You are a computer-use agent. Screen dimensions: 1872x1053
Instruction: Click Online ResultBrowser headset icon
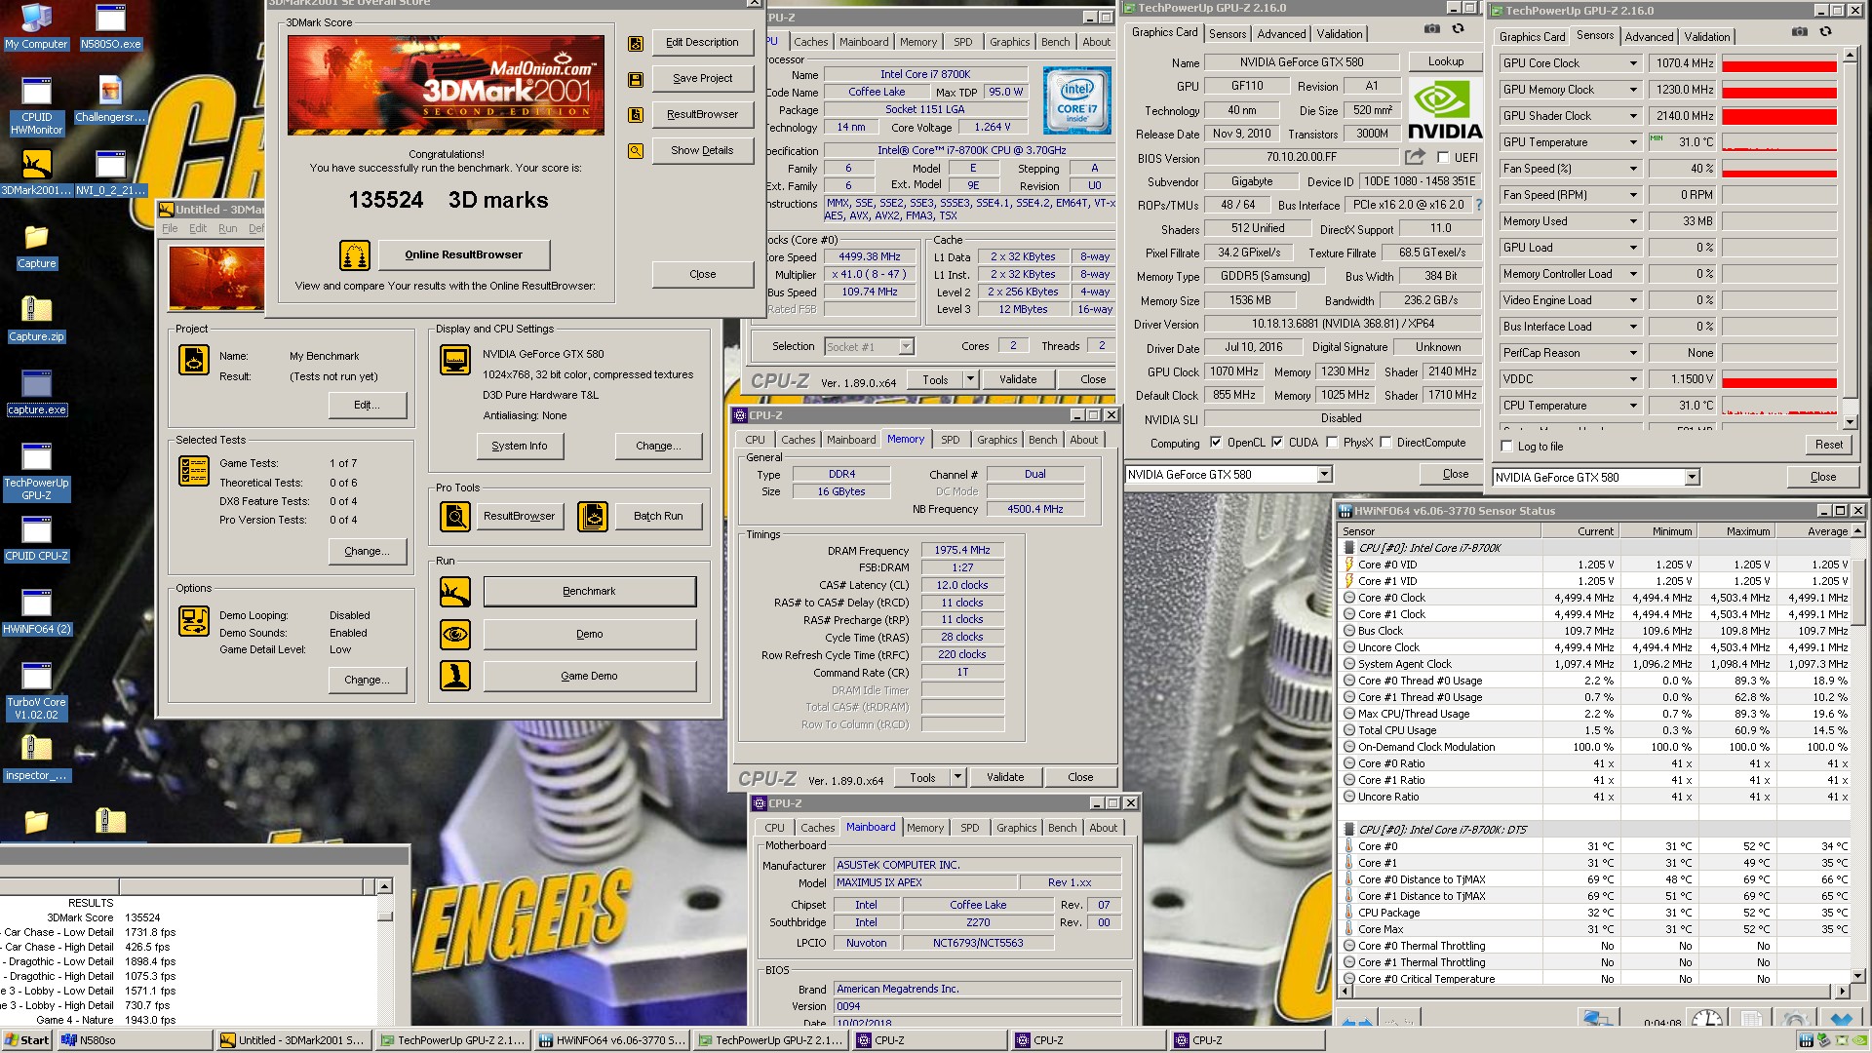[355, 255]
